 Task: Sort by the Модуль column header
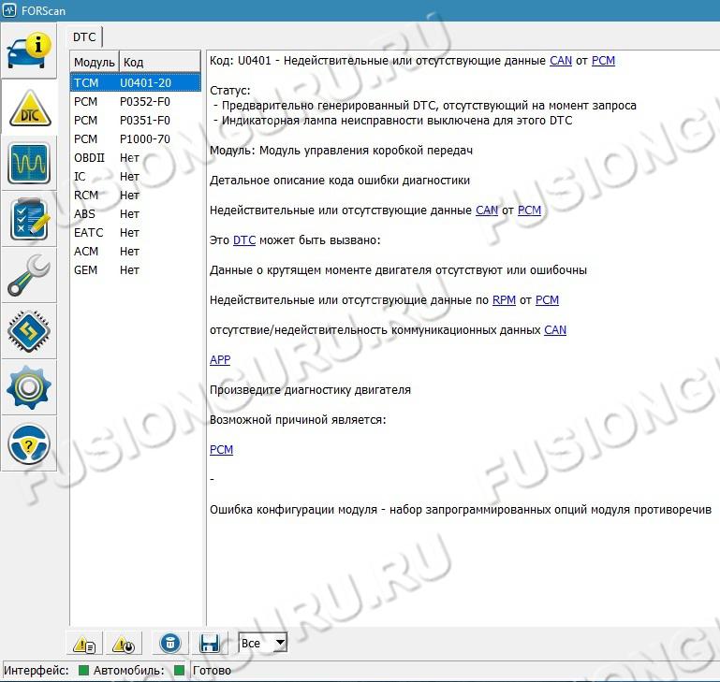click(95, 62)
